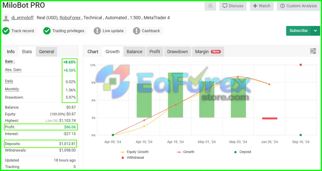This screenshot has width=322, height=171.
Task: Click the Subscribe button
Action: (x=298, y=31)
